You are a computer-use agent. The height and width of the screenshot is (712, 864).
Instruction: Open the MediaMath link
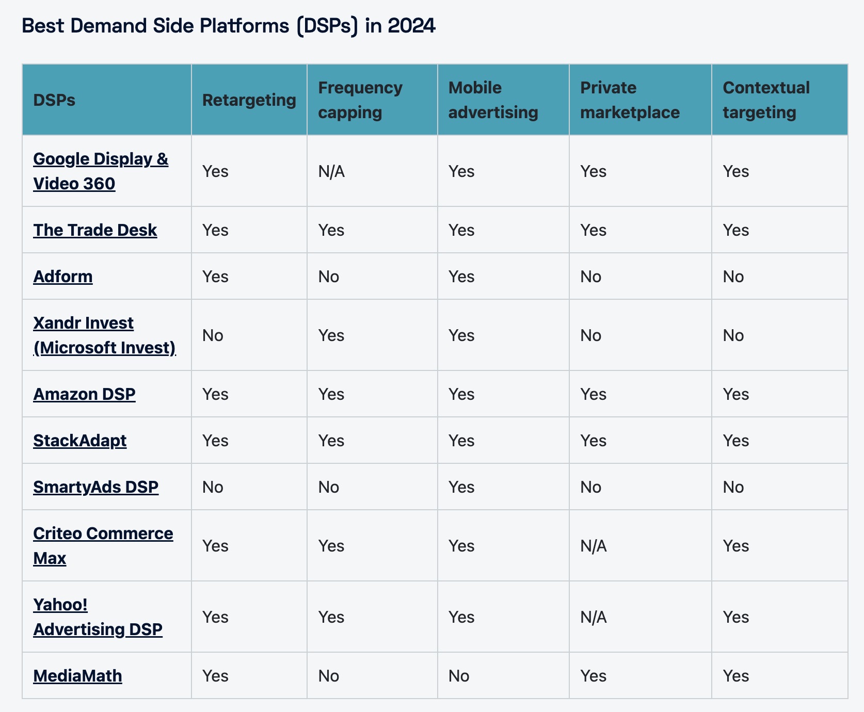[77, 676]
